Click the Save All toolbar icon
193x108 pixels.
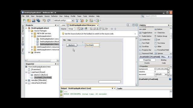pyautogui.click(x=38, y=20)
